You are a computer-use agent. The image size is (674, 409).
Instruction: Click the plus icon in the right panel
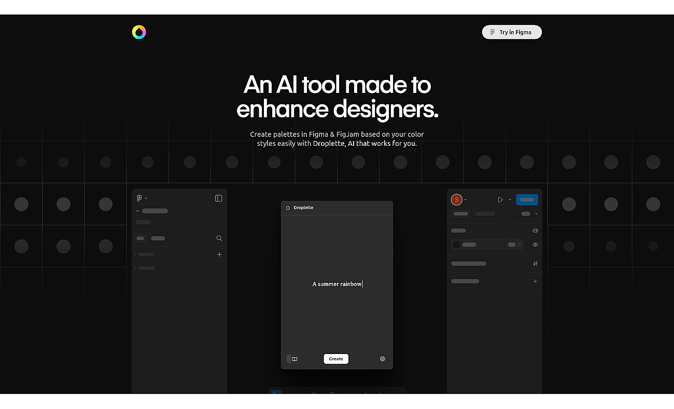(535, 281)
